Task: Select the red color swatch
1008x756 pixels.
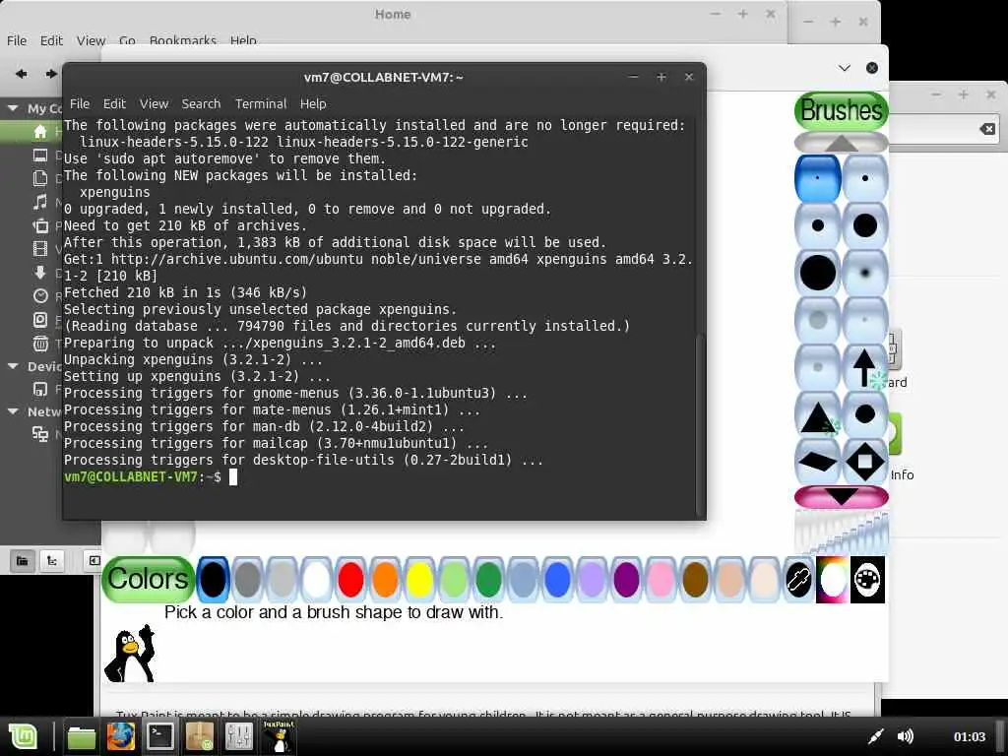Action: (350, 580)
